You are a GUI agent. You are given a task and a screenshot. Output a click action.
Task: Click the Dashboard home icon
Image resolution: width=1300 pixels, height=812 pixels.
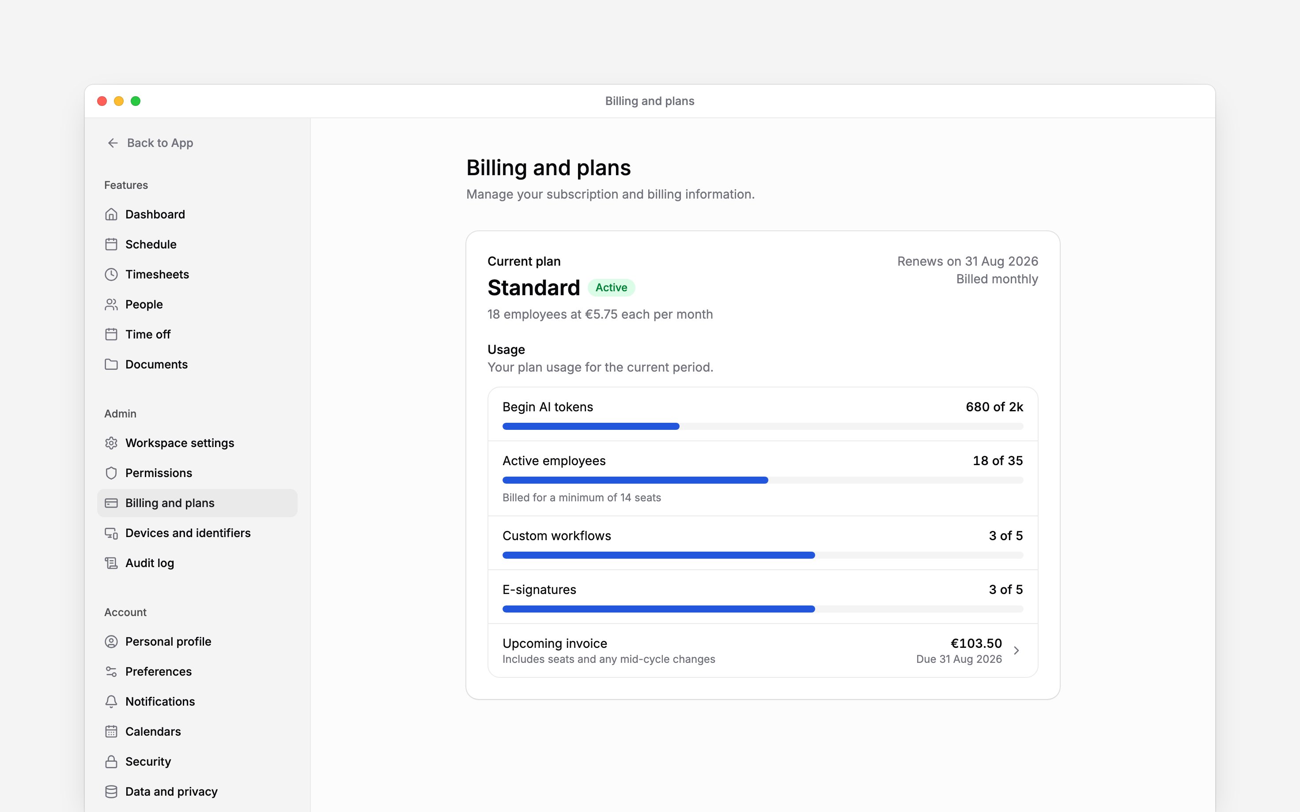click(111, 214)
